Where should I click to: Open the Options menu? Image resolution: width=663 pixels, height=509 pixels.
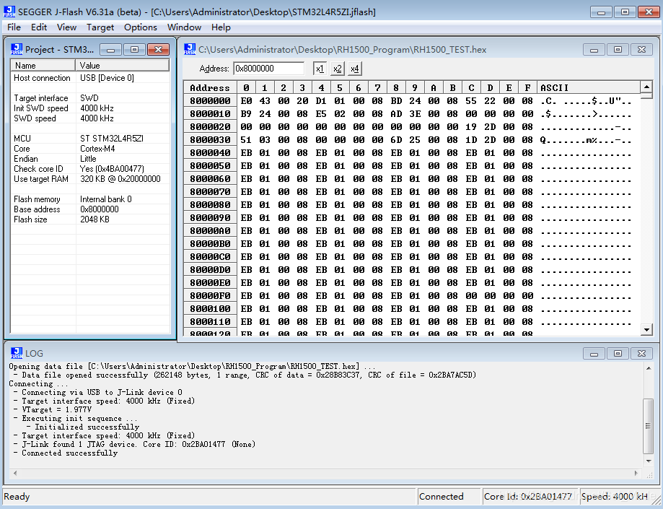(141, 27)
